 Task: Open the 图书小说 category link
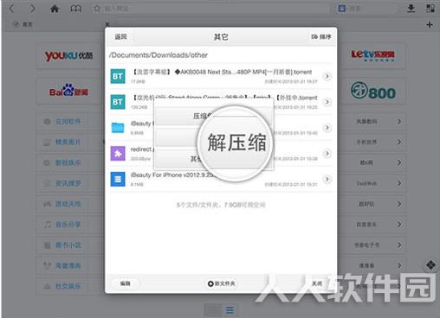[68, 245]
